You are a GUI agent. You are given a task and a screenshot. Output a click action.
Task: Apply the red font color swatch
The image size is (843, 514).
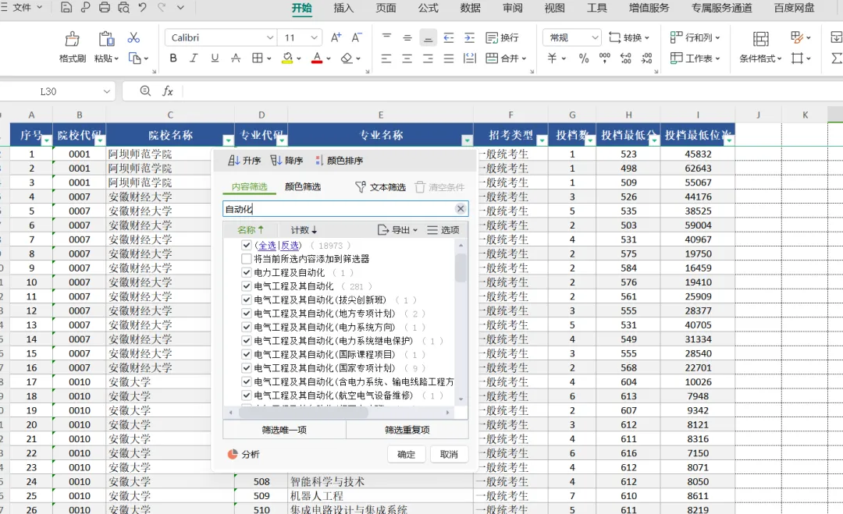click(317, 58)
